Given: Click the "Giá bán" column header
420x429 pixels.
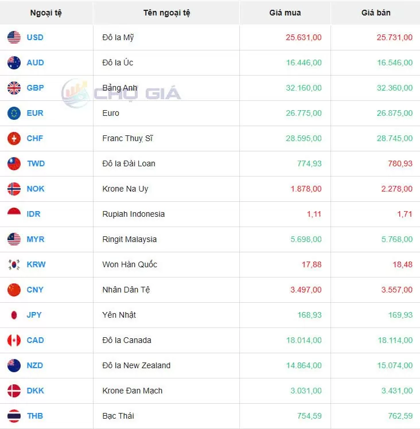Looking at the screenshot, I should [376, 13].
